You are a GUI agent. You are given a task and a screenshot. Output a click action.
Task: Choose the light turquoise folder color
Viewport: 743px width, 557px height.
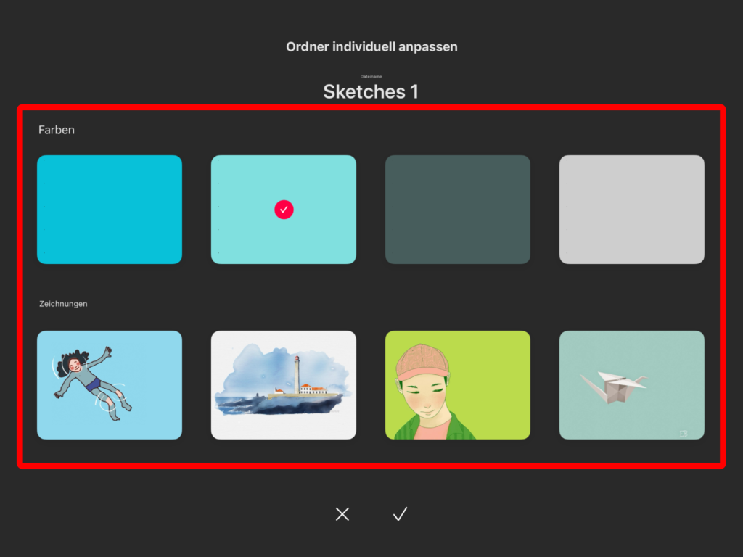point(284,210)
